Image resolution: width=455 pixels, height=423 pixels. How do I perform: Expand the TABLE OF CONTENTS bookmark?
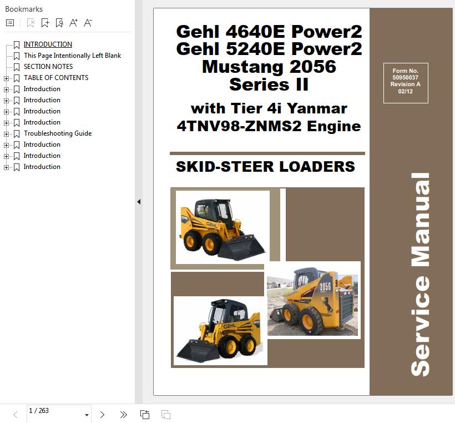[6, 78]
